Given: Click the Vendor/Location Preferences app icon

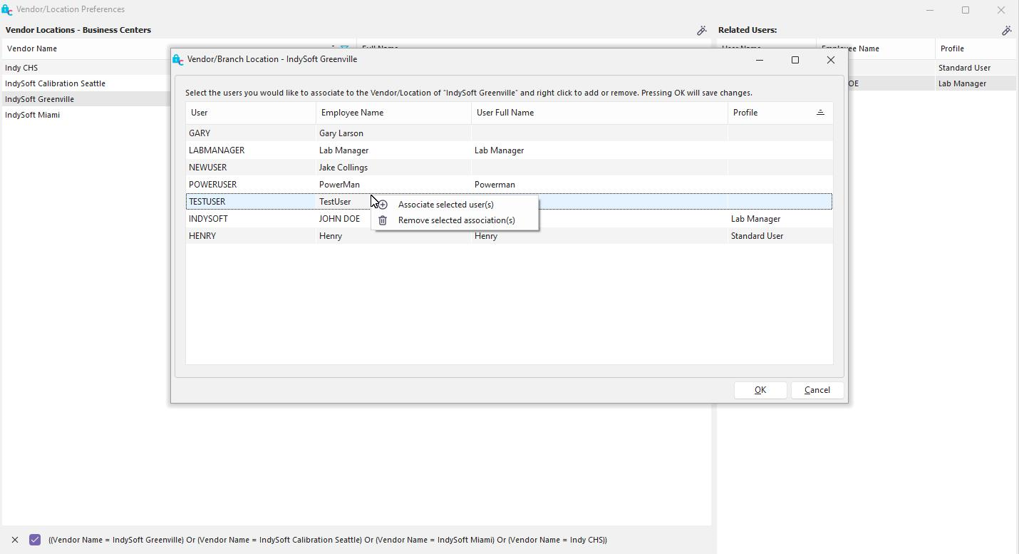Looking at the screenshot, I should [x=7, y=10].
